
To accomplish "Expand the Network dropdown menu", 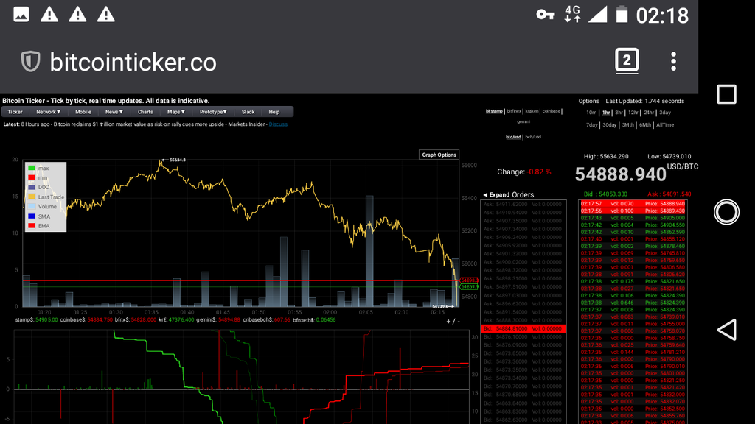I will pyautogui.click(x=48, y=112).
